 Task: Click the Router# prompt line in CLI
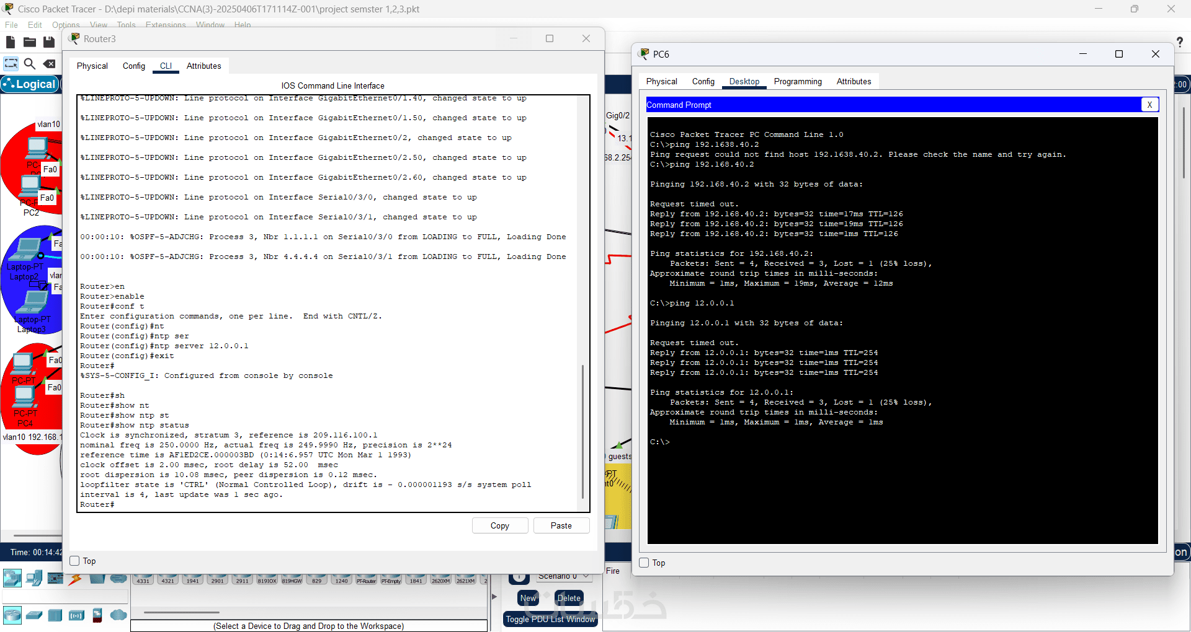click(97, 504)
